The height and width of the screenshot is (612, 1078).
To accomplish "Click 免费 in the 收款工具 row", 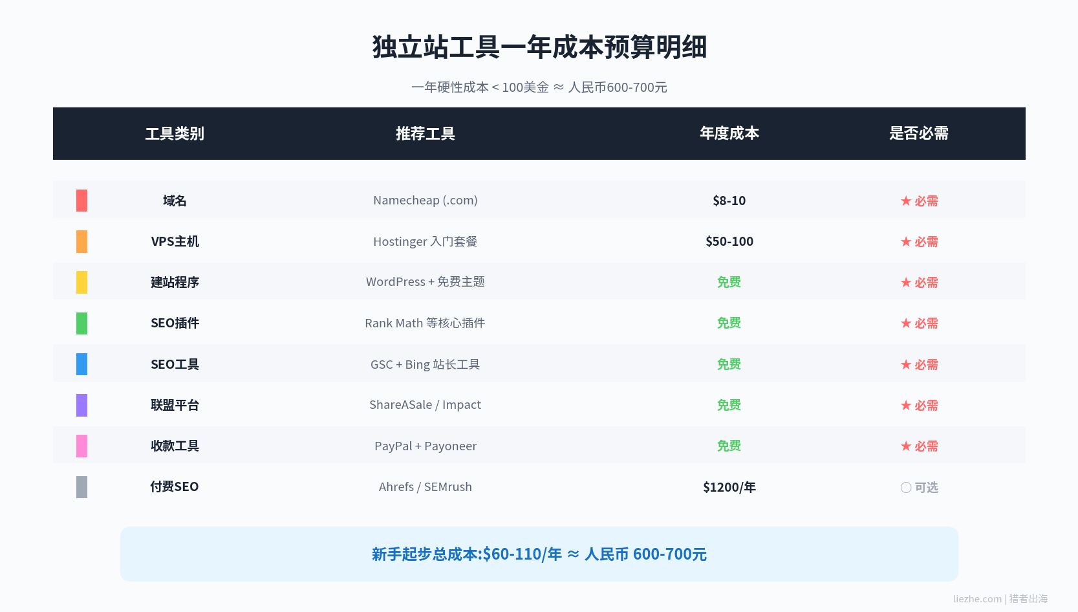I will [x=729, y=446].
